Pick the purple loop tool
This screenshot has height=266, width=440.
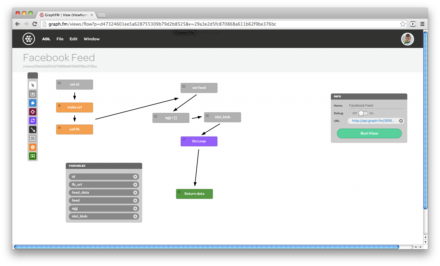point(33,121)
